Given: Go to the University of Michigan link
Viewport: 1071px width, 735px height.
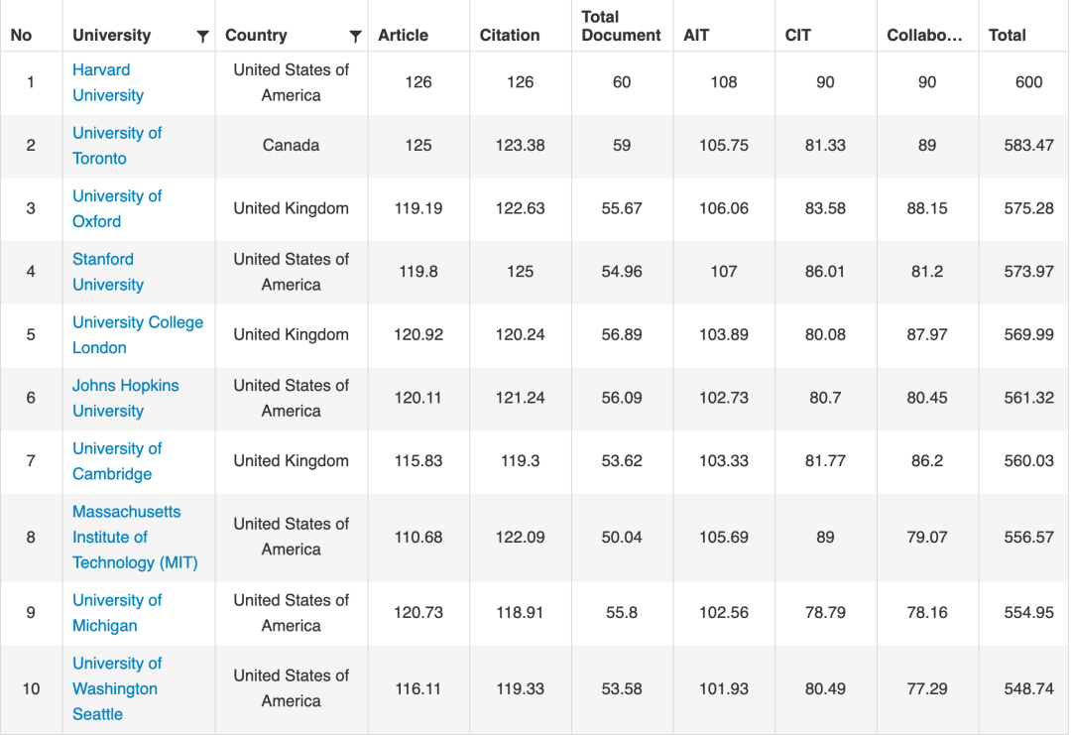Looking at the screenshot, I should click(x=117, y=613).
